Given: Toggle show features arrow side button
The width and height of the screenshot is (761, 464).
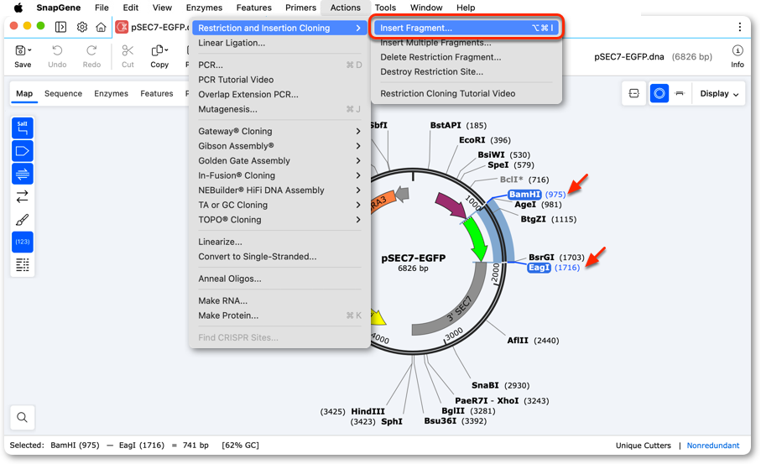Looking at the screenshot, I should point(23,151).
